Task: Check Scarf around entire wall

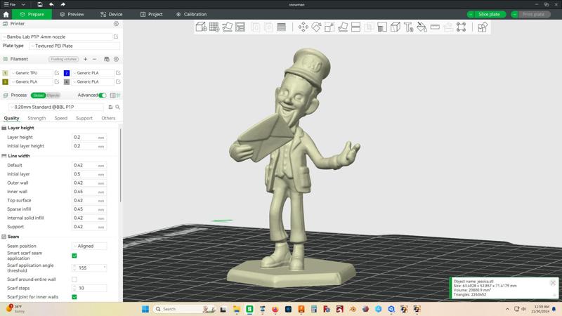Action: pos(74,279)
